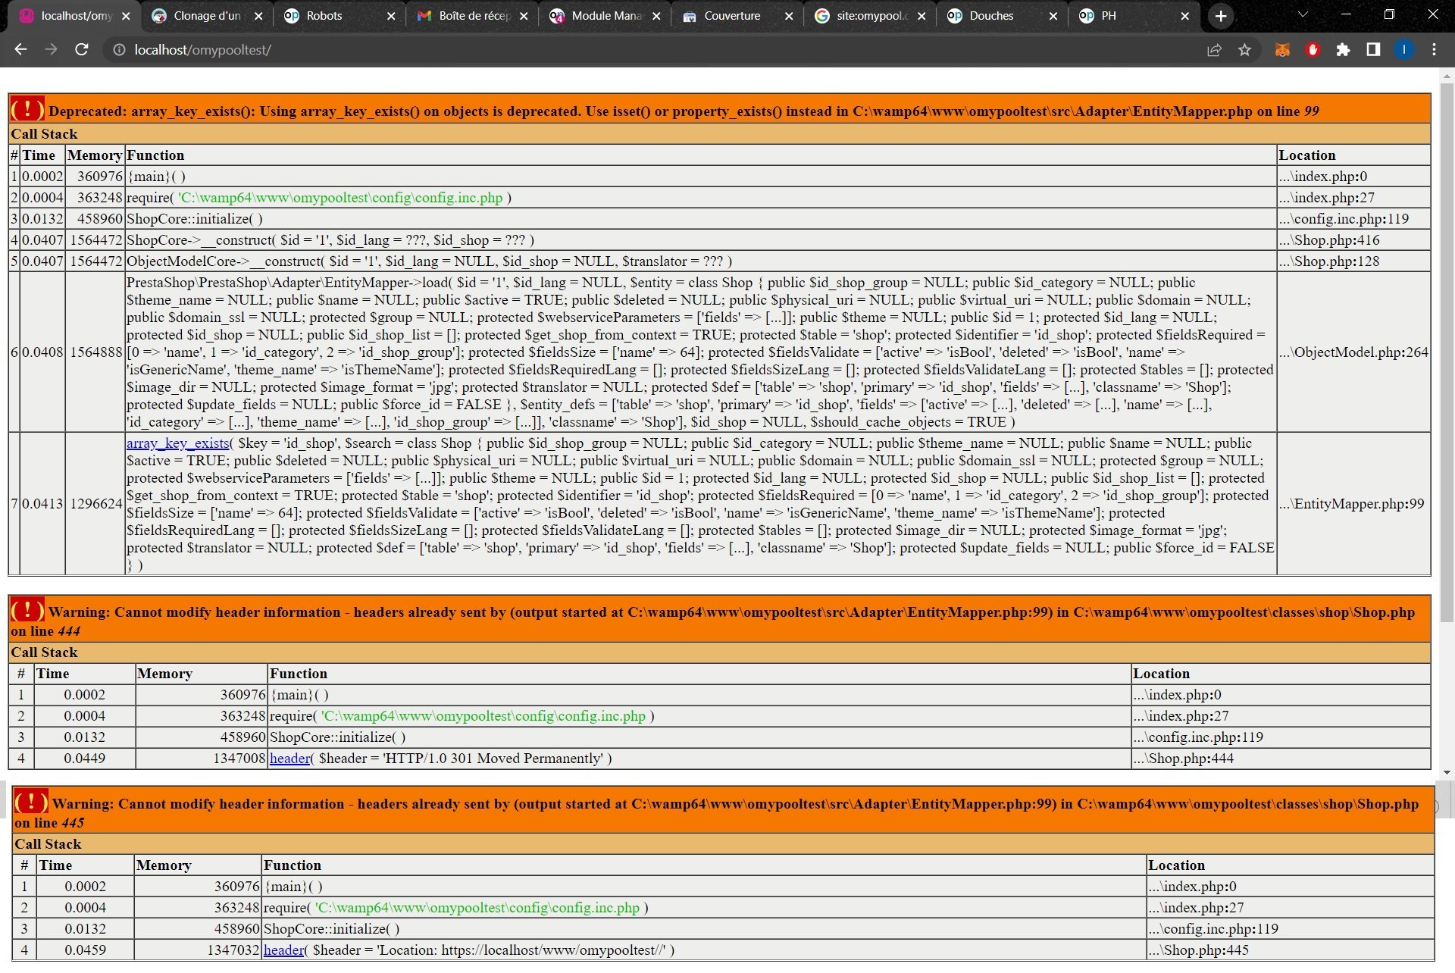Reload the localhost page
Viewport: 1455px width, 973px height.
[81, 49]
